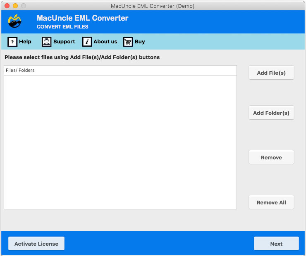Click the Help question mark icon

pyautogui.click(x=12, y=42)
